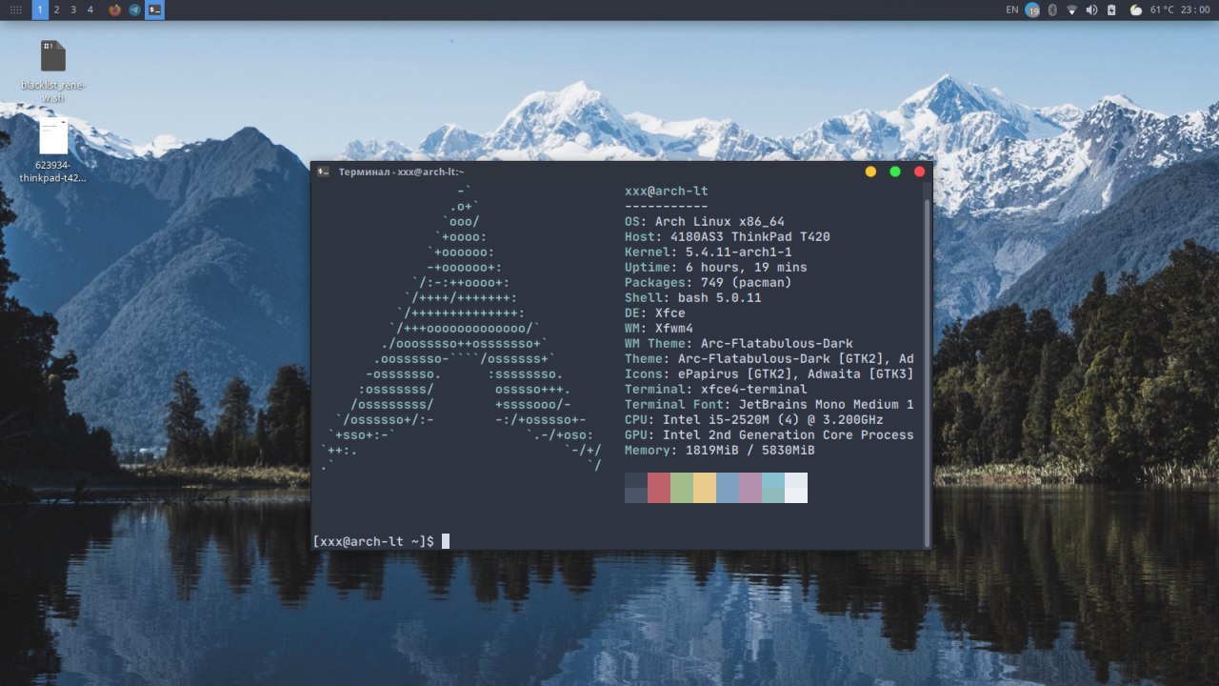
Task: Click the 61 °C temperature reading
Action: click(x=1162, y=10)
